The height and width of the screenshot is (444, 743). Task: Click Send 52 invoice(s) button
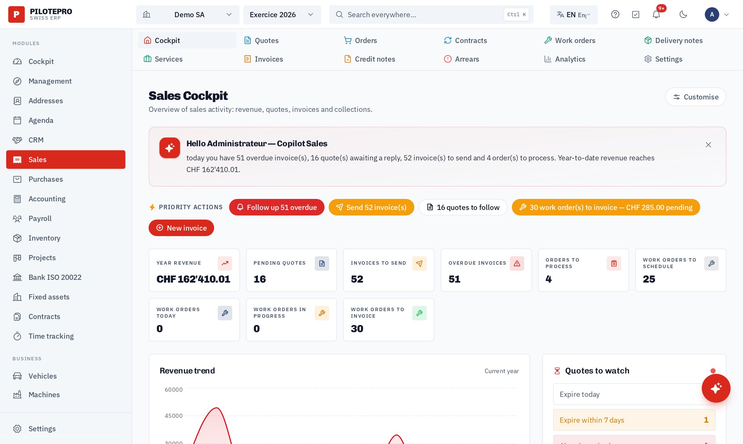[371, 207]
